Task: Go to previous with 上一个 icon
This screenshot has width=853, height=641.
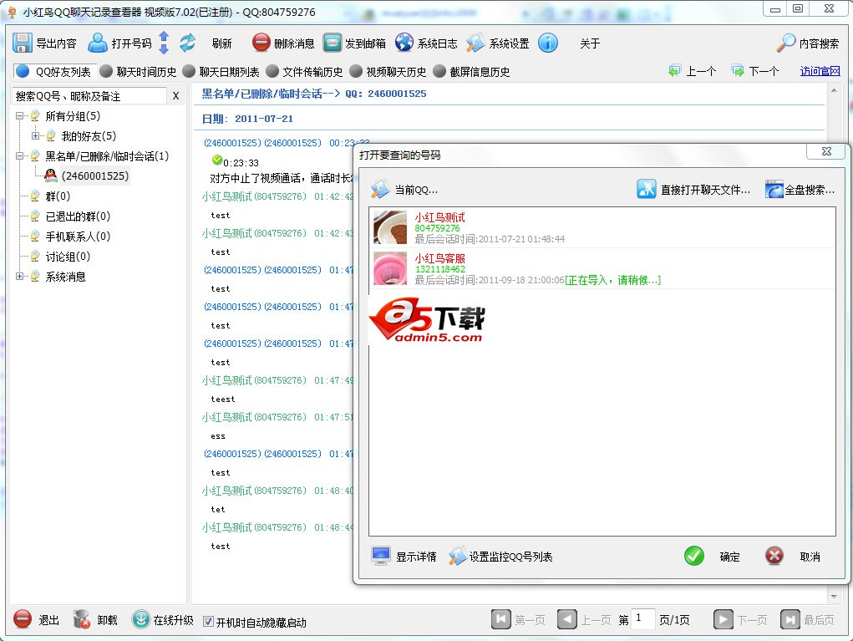Action: click(x=674, y=71)
